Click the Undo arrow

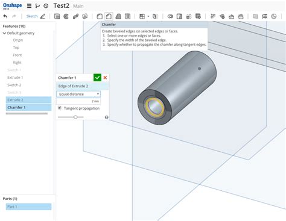tap(5, 16)
